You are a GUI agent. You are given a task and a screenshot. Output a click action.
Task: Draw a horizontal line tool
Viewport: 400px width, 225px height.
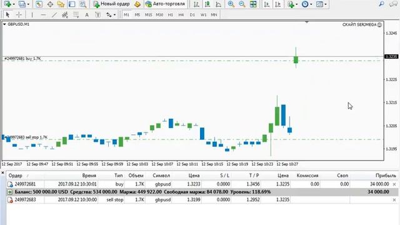43,15
